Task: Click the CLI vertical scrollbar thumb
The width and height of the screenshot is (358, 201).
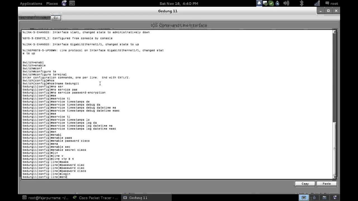Action: 334,148
